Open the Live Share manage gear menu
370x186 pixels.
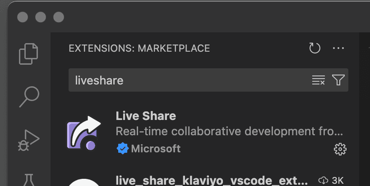point(339,149)
